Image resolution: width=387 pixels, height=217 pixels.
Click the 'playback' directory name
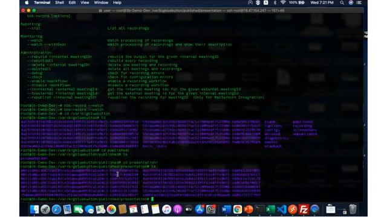pos(273,146)
